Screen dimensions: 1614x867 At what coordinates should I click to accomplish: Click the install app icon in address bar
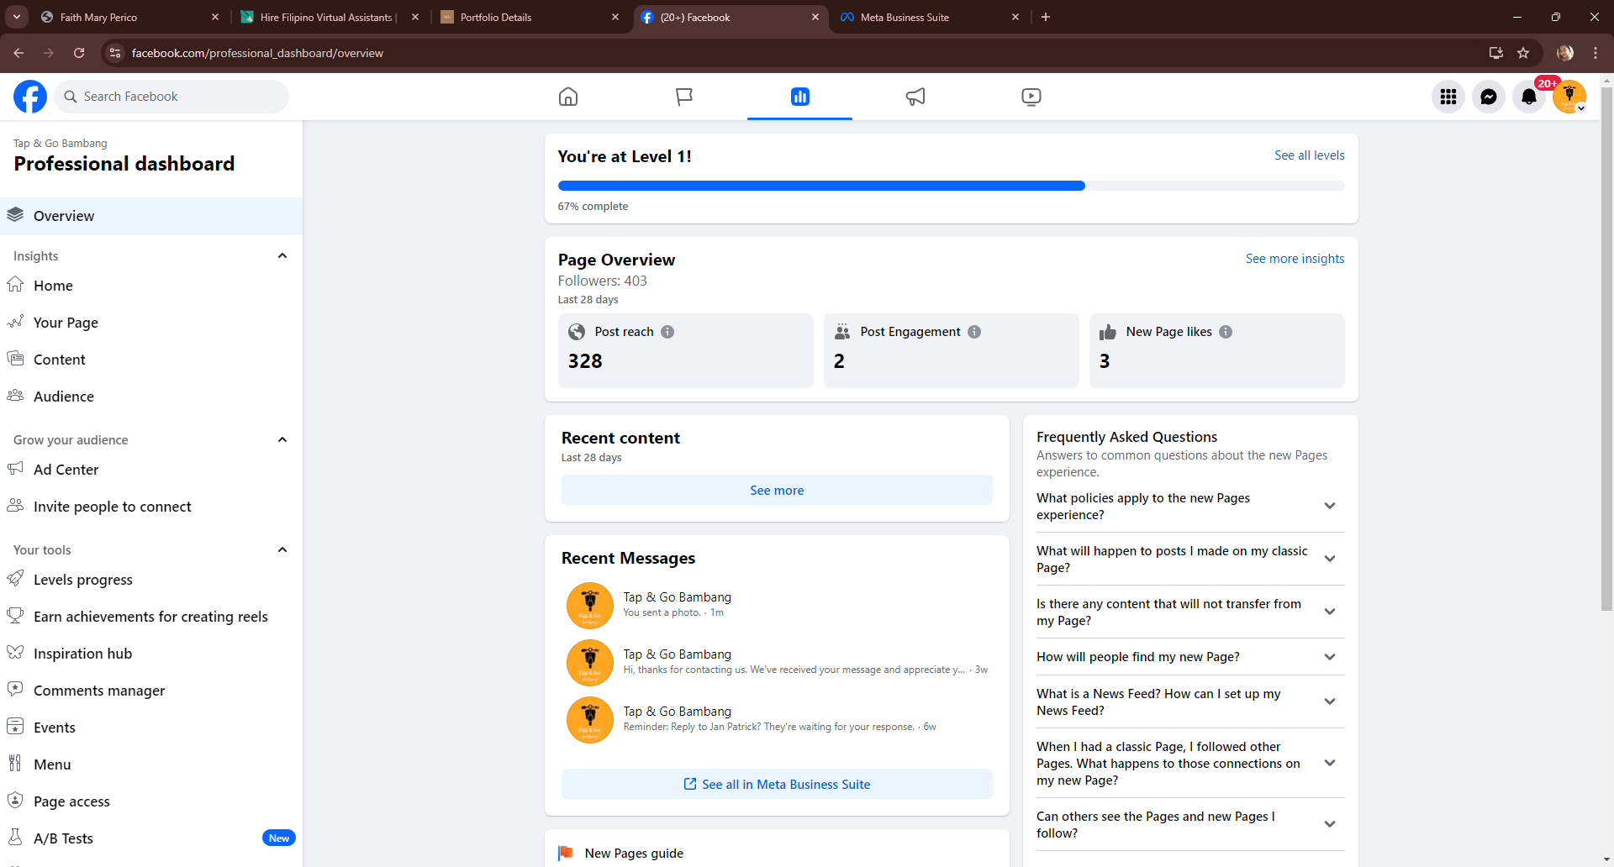click(1496, 53)
